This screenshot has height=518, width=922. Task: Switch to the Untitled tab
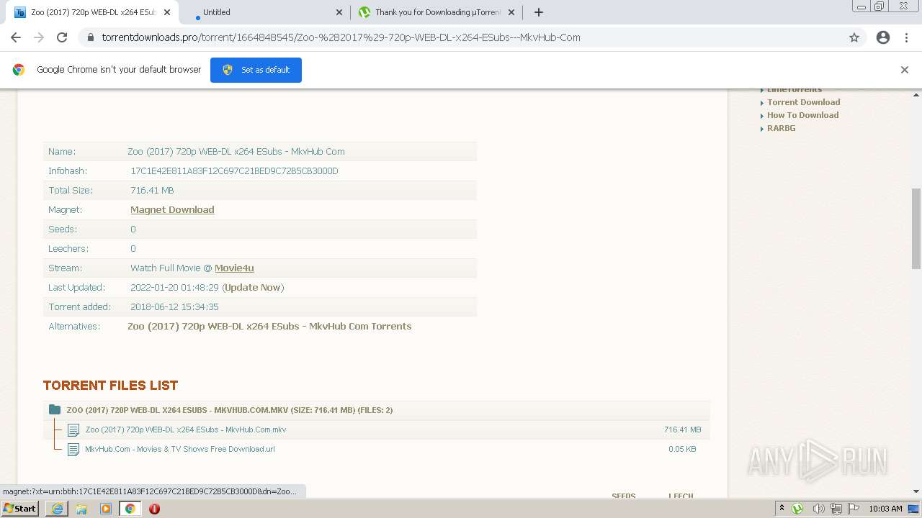[x=265, y=12]
